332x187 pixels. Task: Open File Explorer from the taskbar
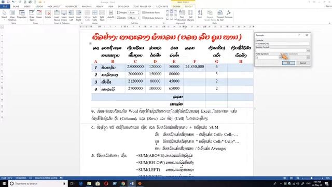click(x=89, y=183)
